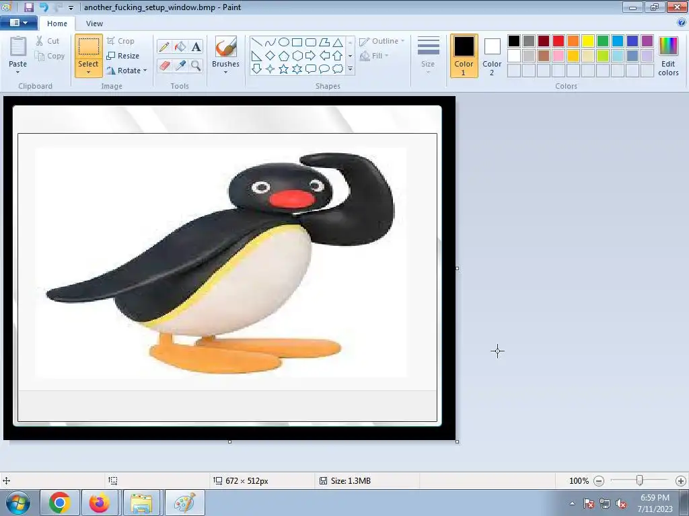Viewport: 689px width, 516px height.
Task: Choose the Hexagon shape
Action: coord(297,56)
